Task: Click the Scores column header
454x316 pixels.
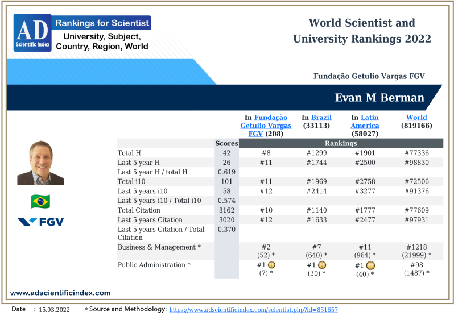Action: coord(226,143)
